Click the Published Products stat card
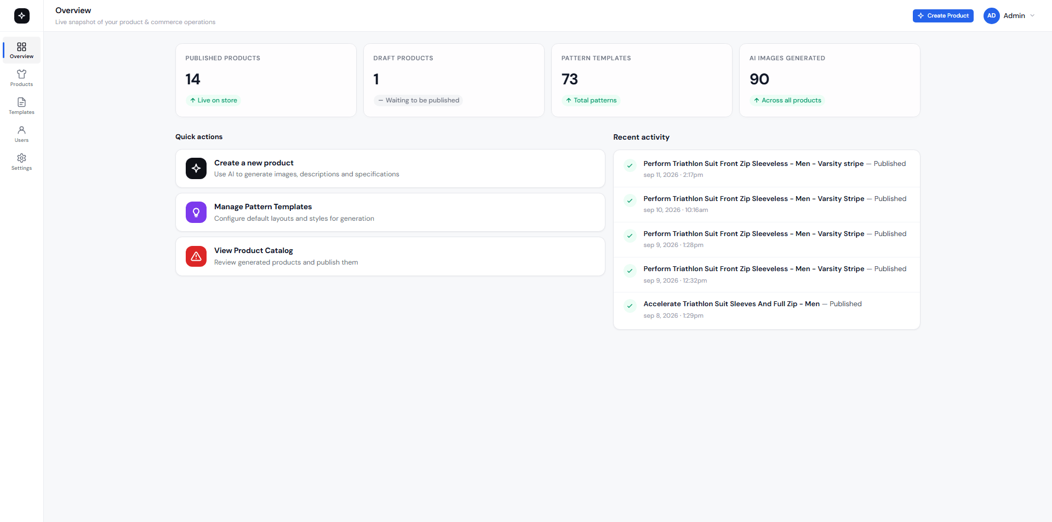This screenshot has width=1052, height=522. (x=266, y=81)
